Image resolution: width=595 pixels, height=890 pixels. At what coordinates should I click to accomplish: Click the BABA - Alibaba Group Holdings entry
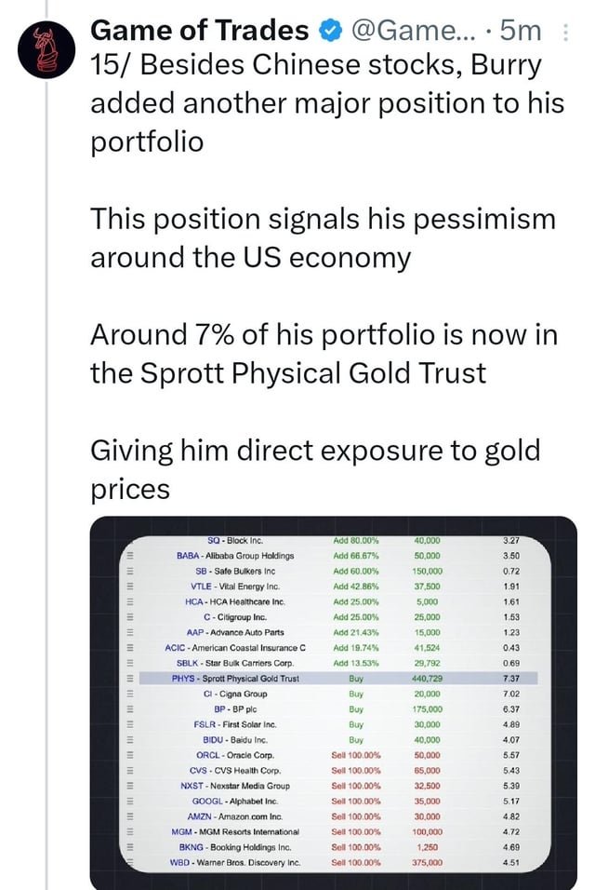click(x=235, y=556)
